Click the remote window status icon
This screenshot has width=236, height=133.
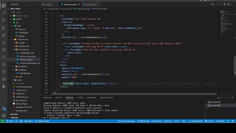tap(3, 121)
